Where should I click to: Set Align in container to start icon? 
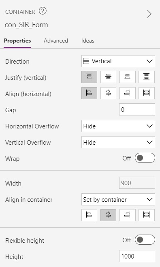(89, 215)
